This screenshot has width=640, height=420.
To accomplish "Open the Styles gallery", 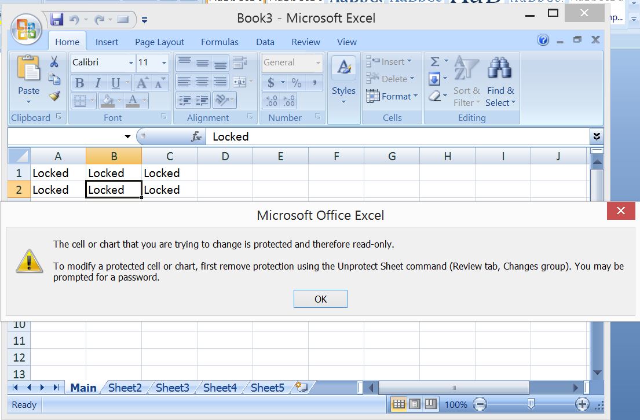I will point(343,80).
